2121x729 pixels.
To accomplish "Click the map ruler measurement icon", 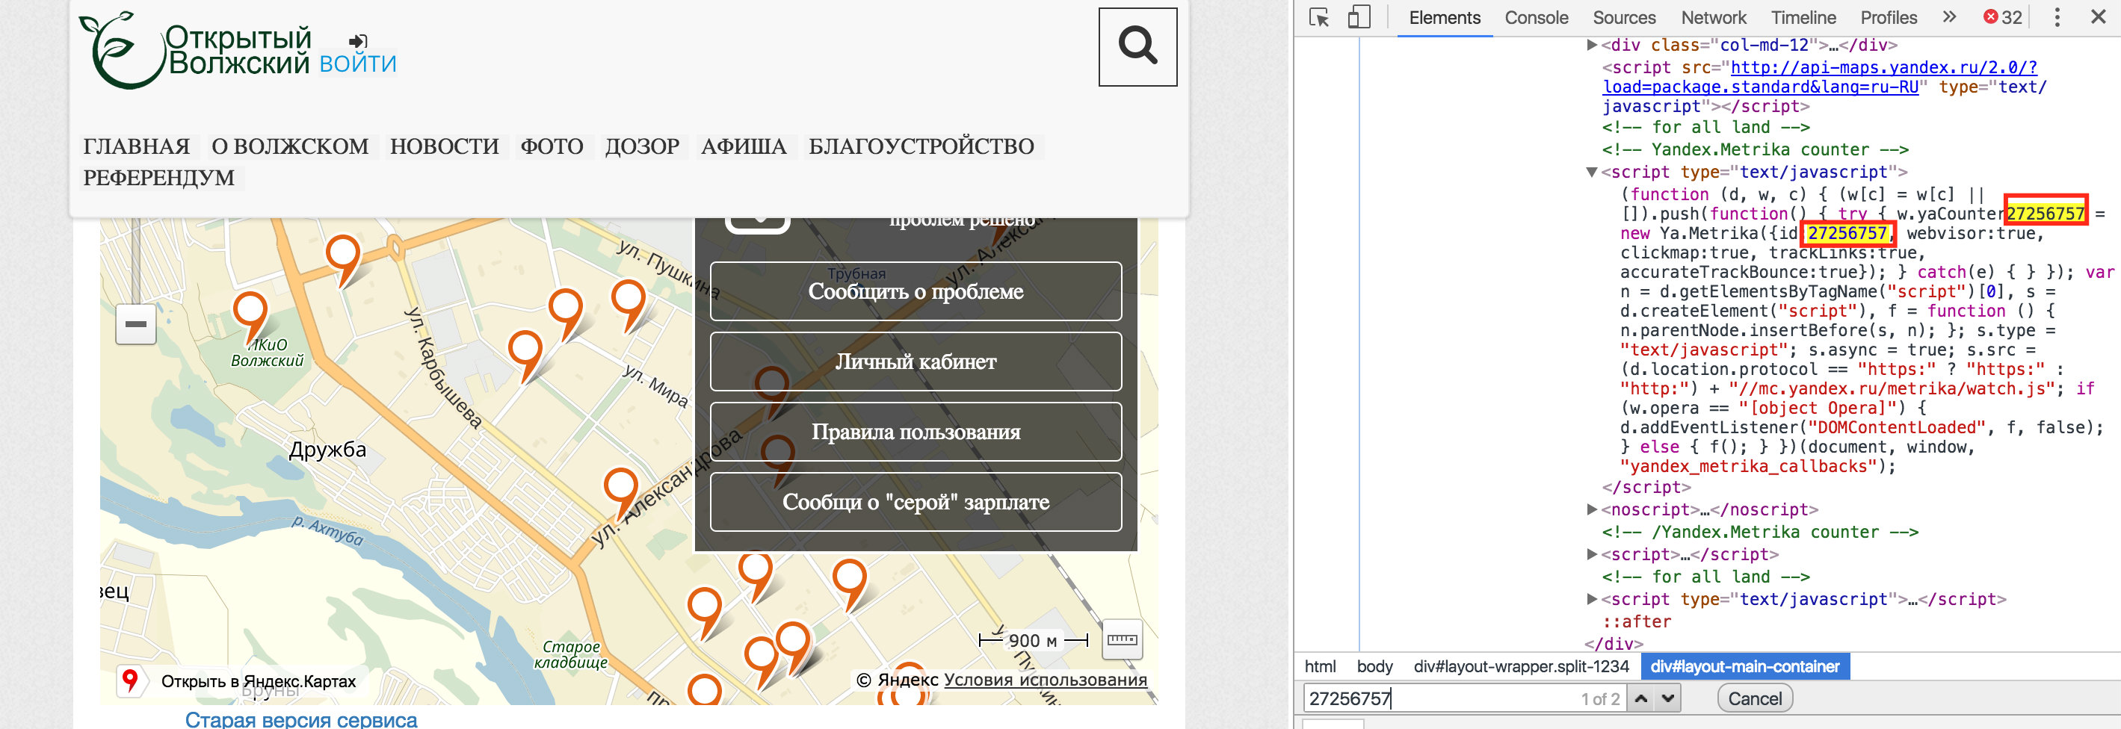I will coord(1122,639).
